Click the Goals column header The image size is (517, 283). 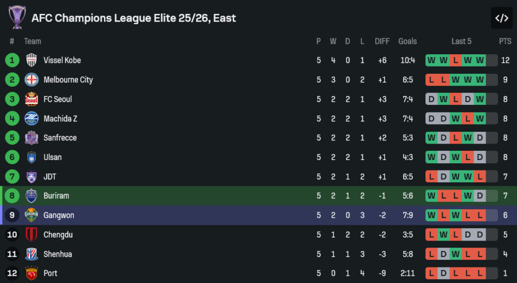(407, 41)
